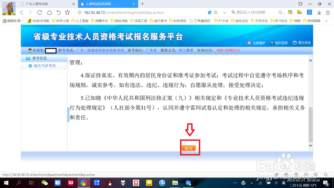Expand more bookmarks chevron
The image size is (334, 188).
tap(326, 21)
